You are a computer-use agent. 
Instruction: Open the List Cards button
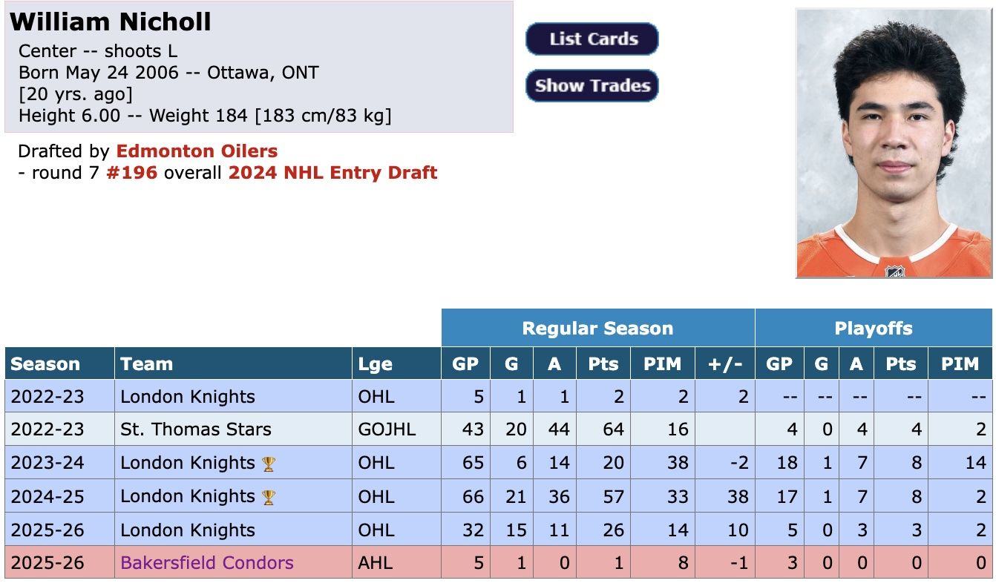point(592,39)
